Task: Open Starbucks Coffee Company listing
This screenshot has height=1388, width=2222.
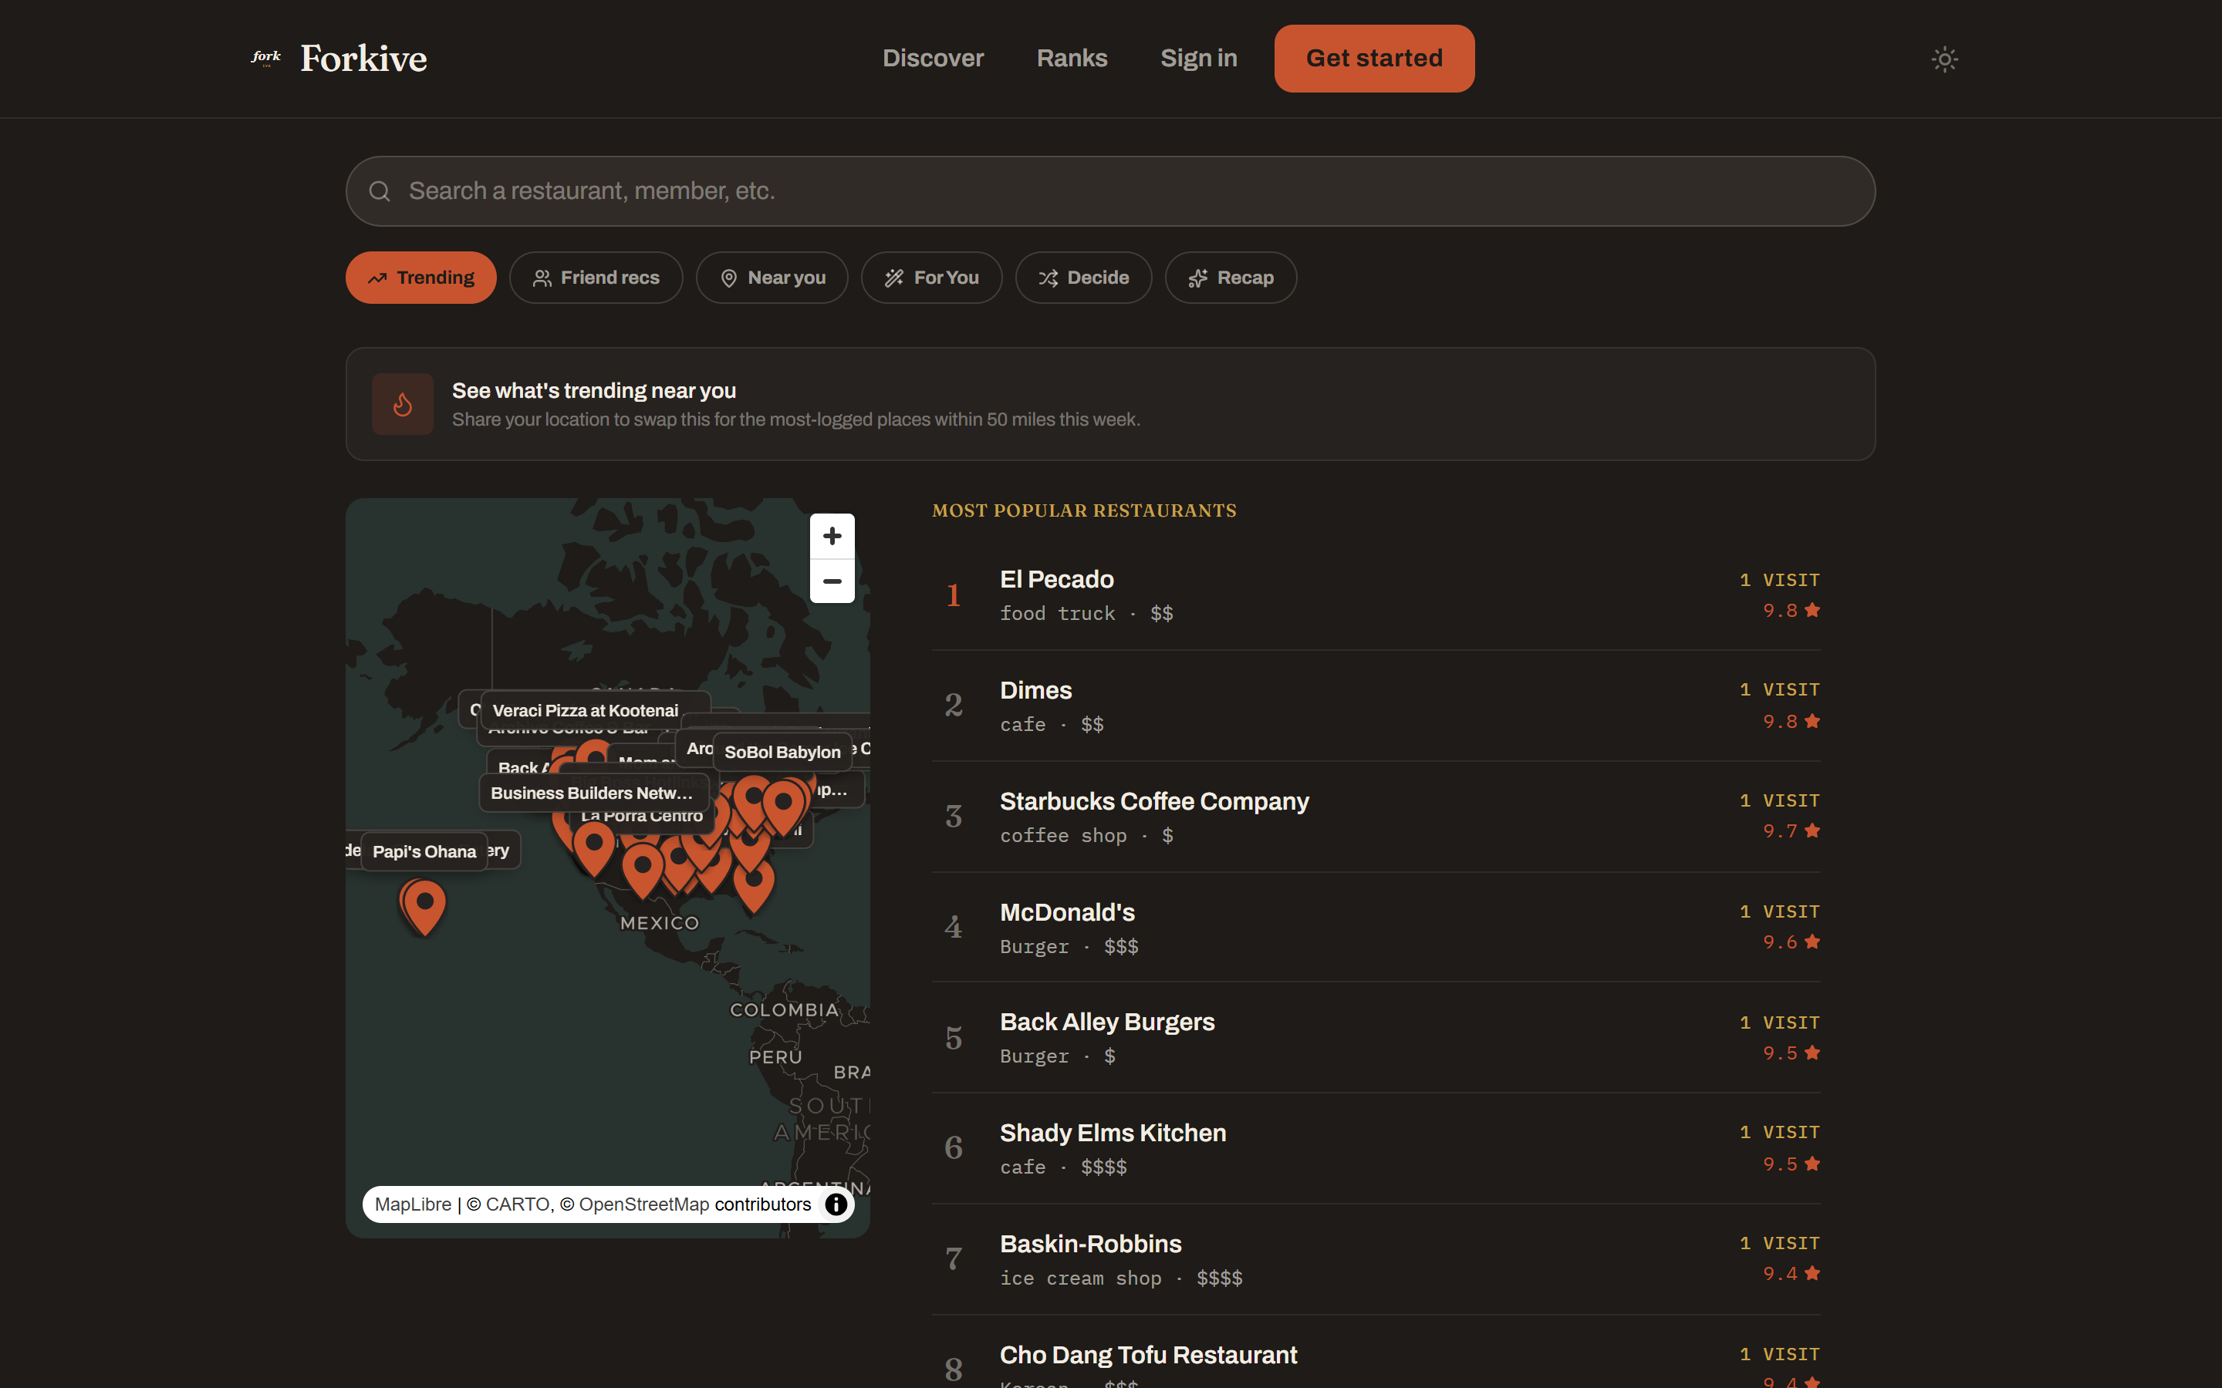Action: [x=1376, y=817]
